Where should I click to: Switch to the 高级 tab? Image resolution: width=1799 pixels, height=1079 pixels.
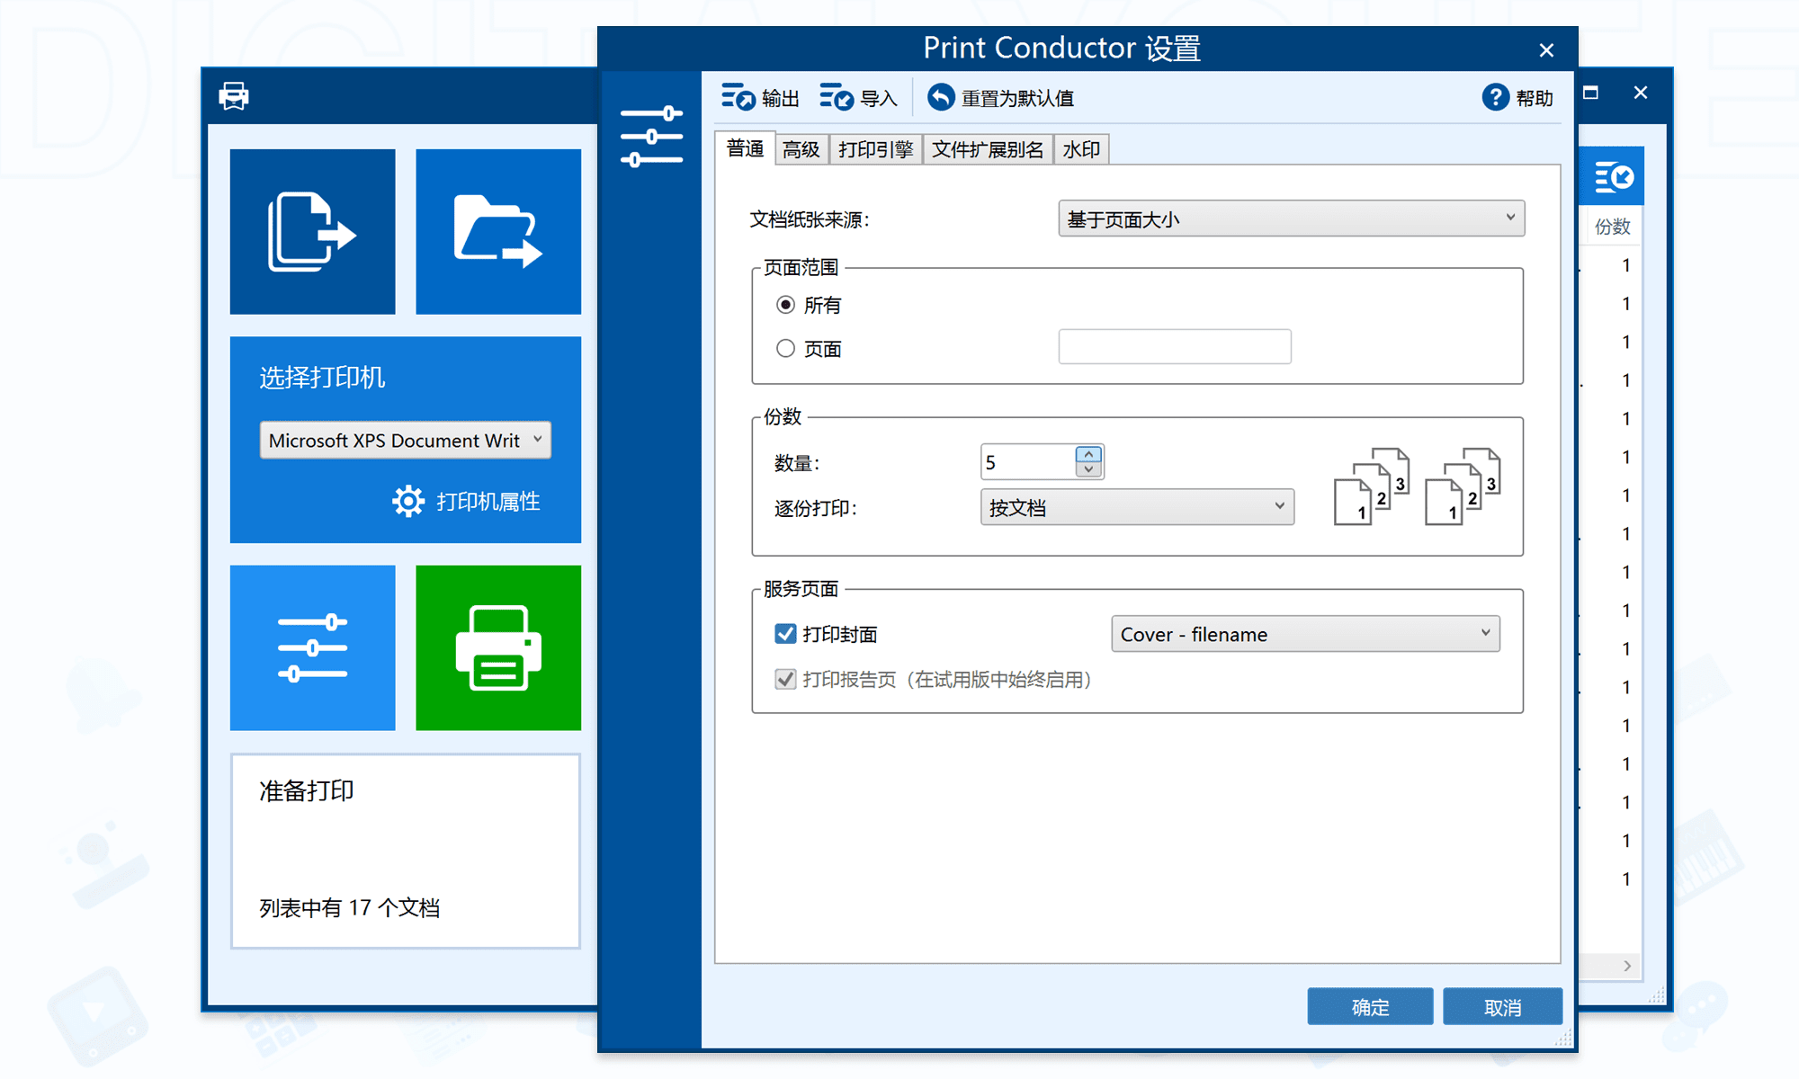801,149
